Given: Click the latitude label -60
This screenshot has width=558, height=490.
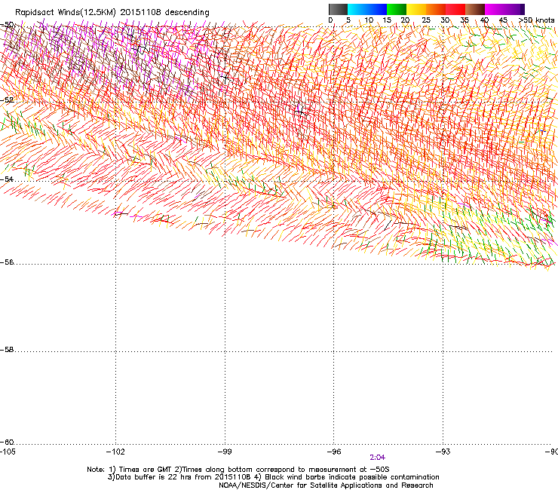Looking at the screenshot, I should coord(7,442).
